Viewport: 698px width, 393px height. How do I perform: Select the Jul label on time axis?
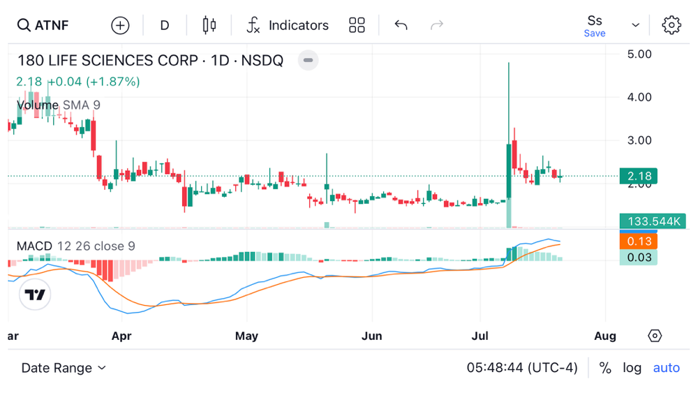[480, 336]
